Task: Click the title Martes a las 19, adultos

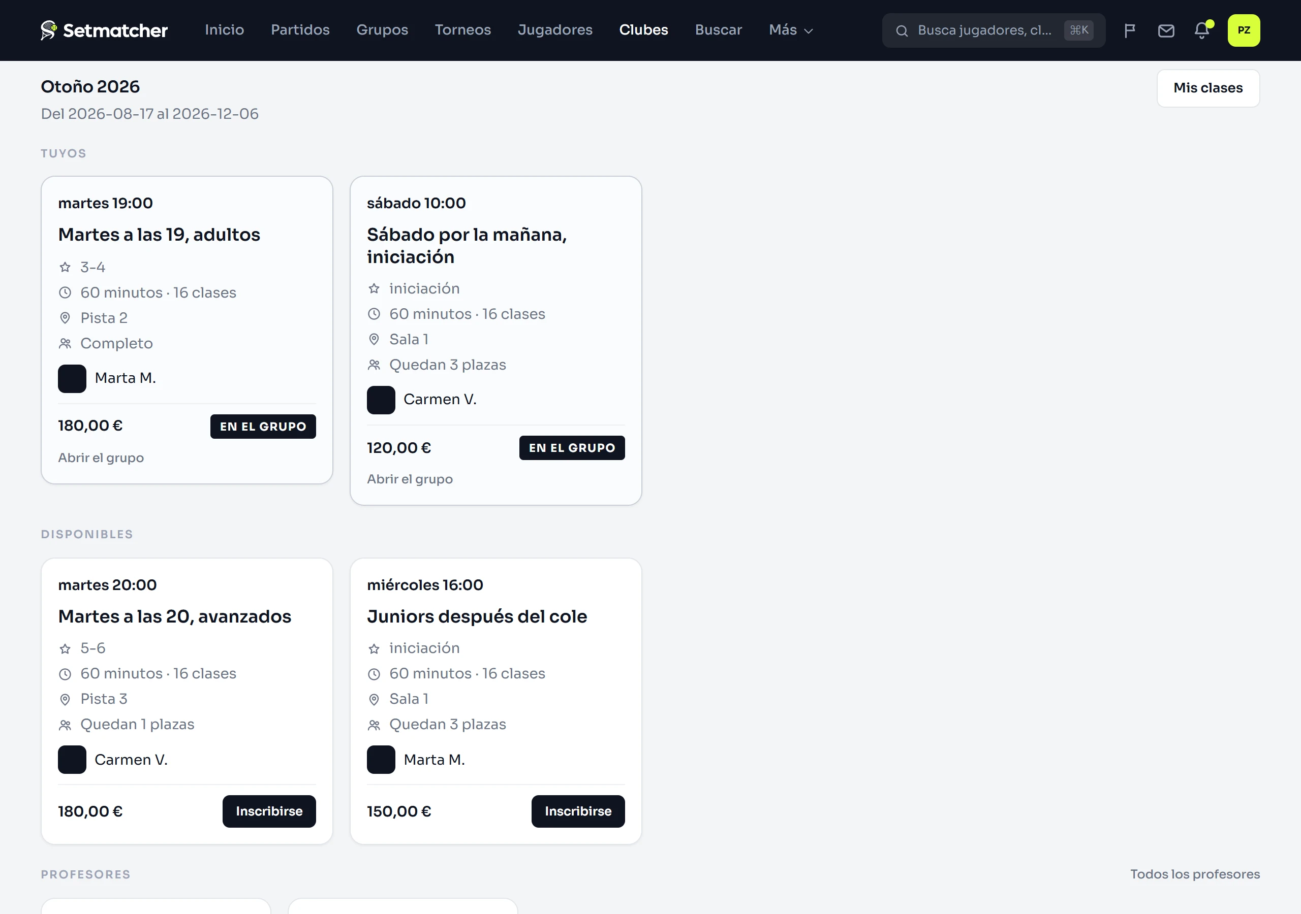Action: click(x=159, y=235)
